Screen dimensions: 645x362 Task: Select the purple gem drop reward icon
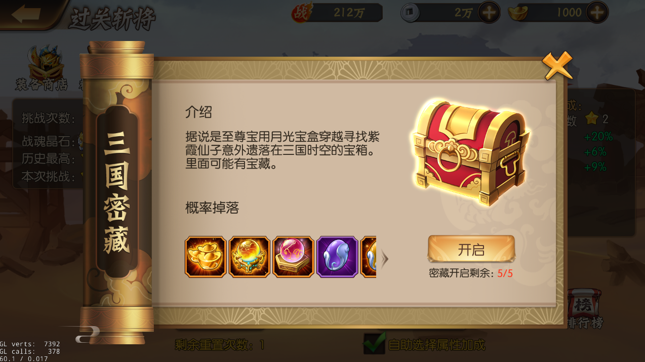click(x=337, y=257)
